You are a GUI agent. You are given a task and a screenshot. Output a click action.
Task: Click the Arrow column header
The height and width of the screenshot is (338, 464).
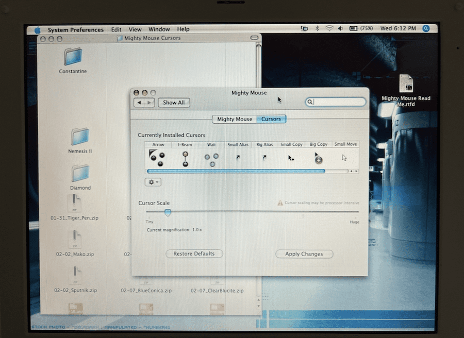point(158,145)
